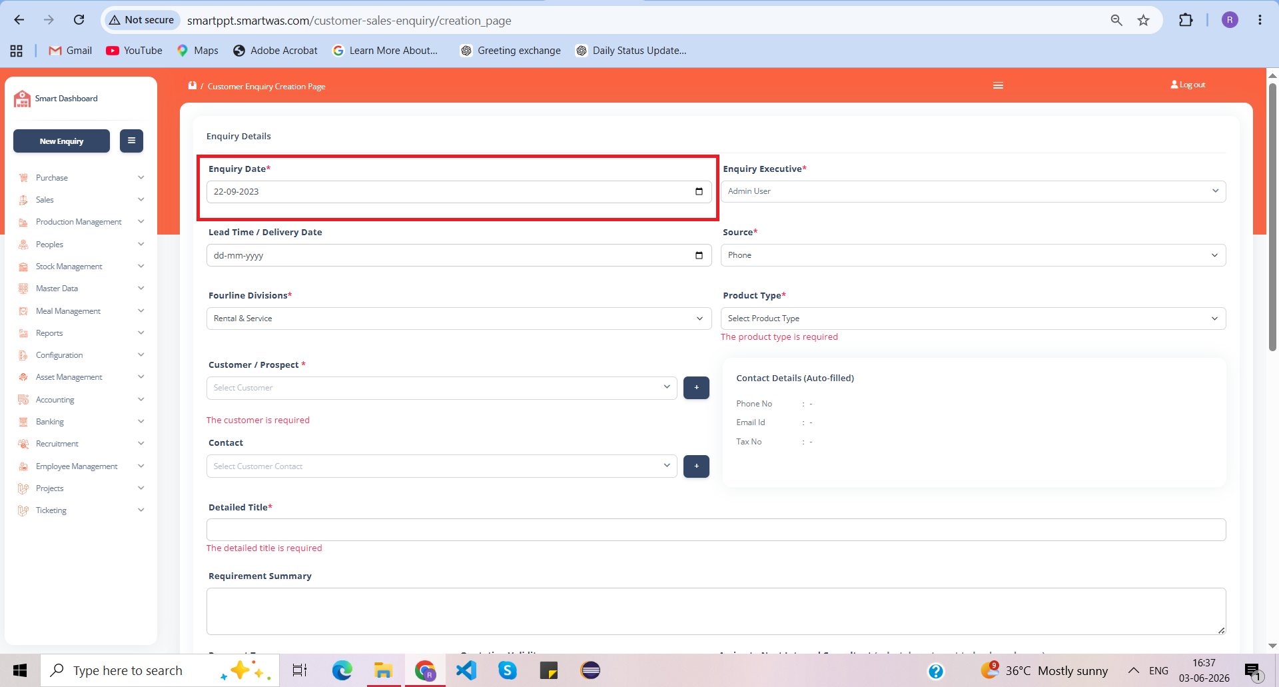
Task: Open YouTube bookmark
Action: pyautogui.click(x=134, y=51)
